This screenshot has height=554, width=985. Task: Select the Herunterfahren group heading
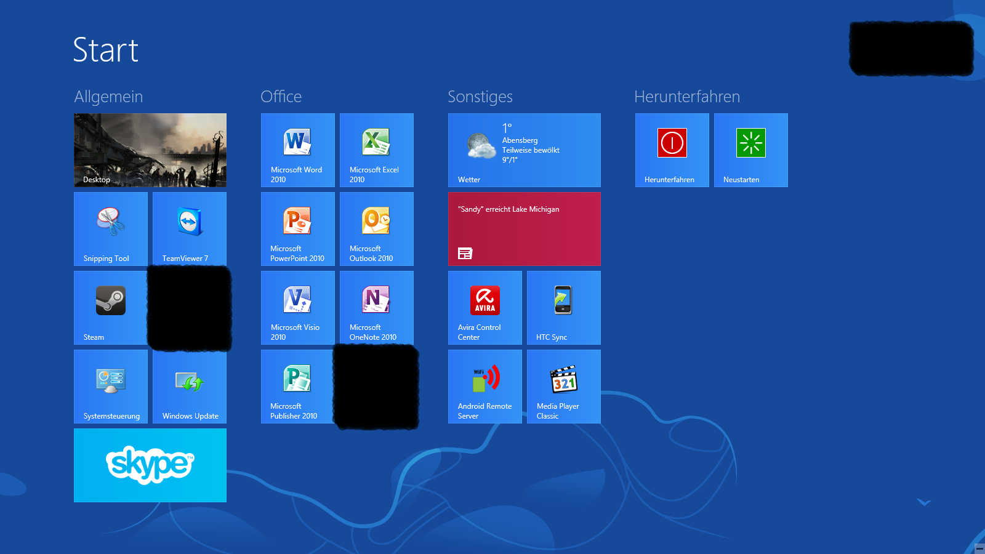(x=687, y=97)
